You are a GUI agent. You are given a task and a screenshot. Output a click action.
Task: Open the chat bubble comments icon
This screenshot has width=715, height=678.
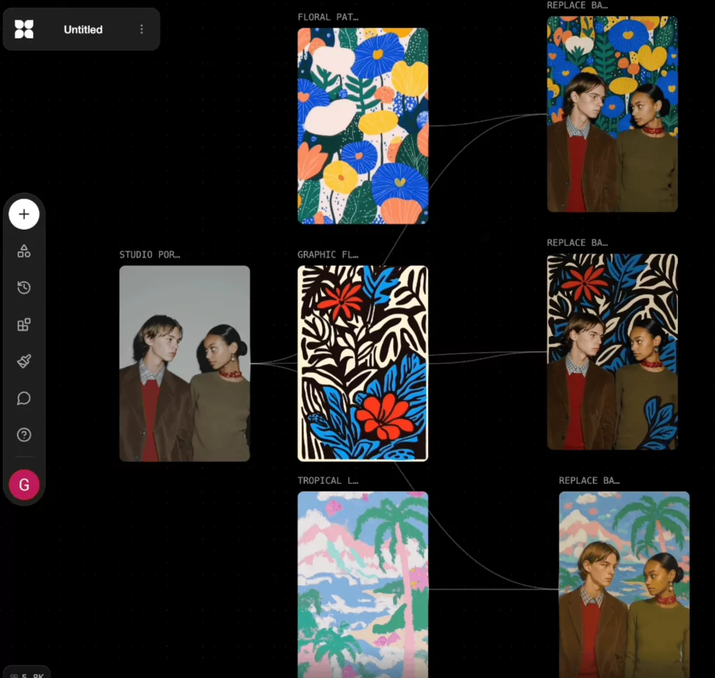[x=24, y=398]
